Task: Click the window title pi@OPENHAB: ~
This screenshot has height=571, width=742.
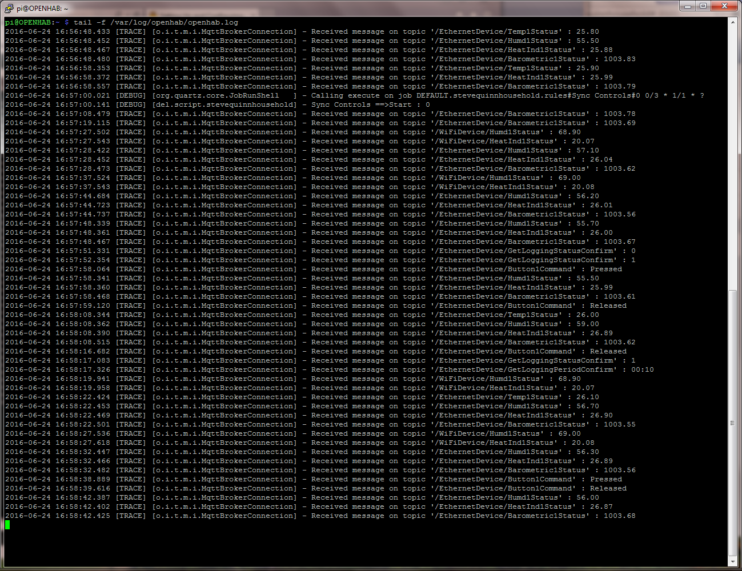Action: (x=42, y=9)
